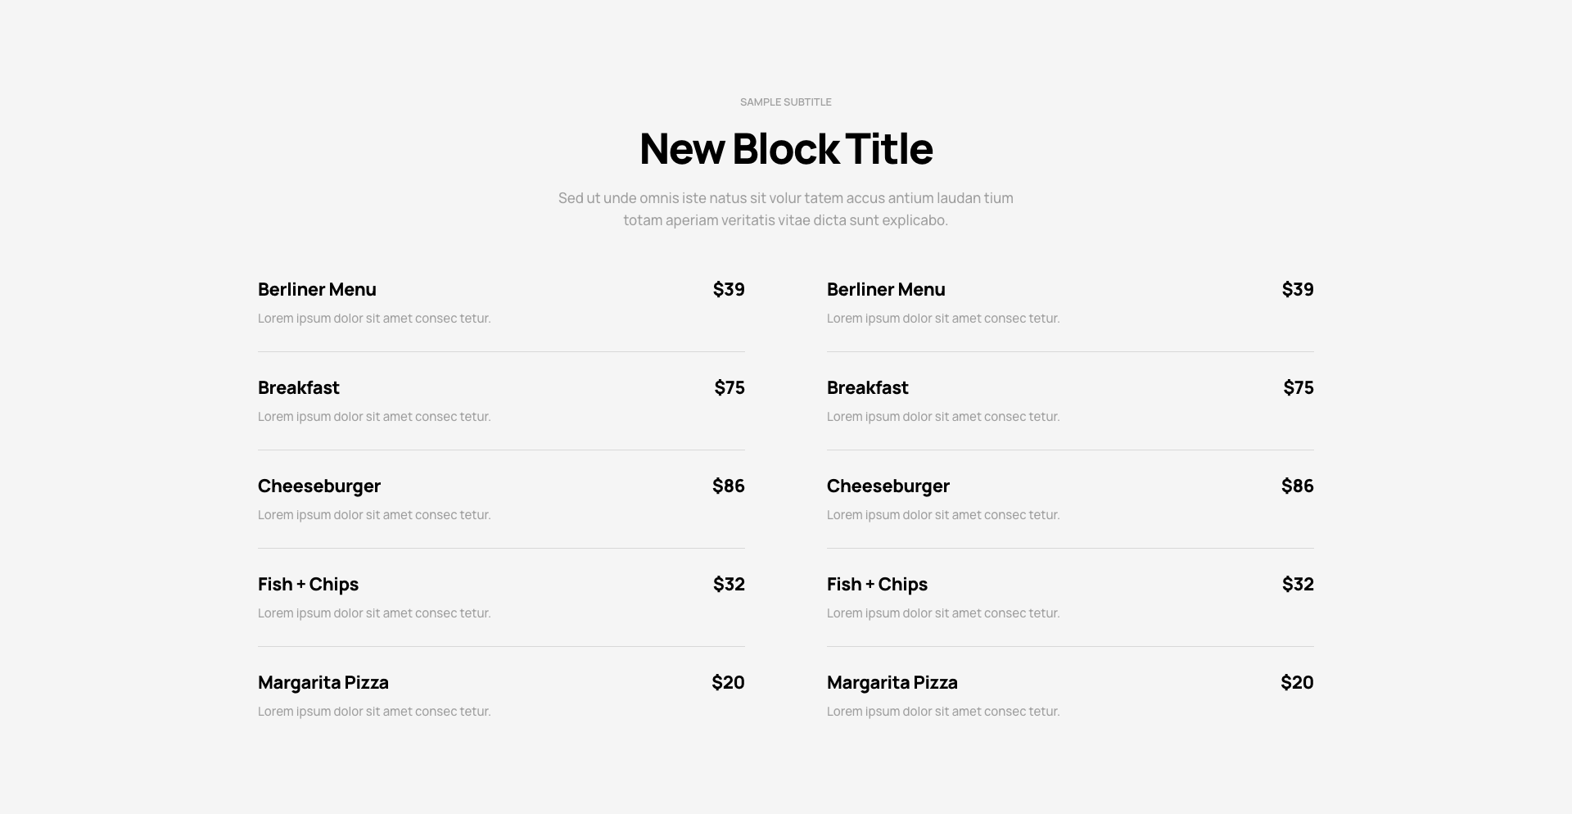Click the $39 price in left column
The height and width of the screenshot is (814, 1572).
(729, 289)
